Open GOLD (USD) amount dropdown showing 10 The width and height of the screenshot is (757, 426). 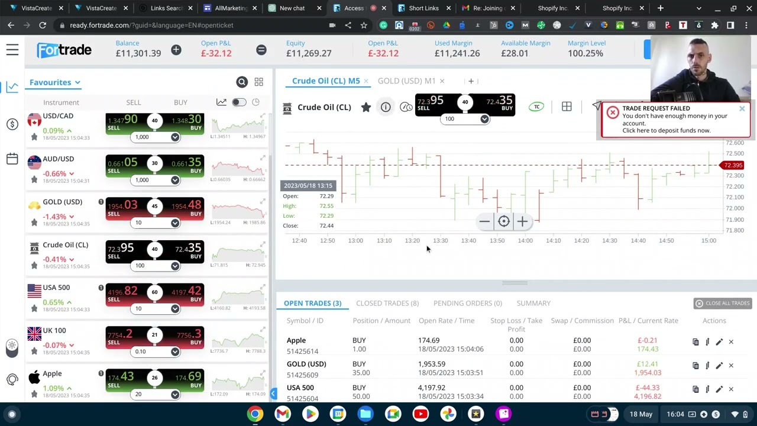(x=175, y=222)
